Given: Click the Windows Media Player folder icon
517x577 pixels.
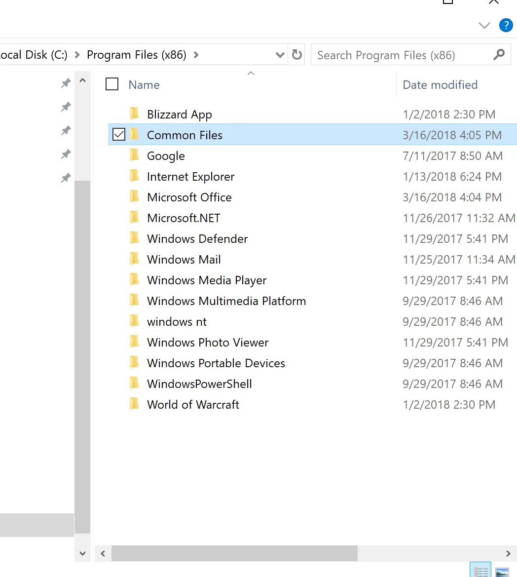Looking at the screenshot, I should pyautogui.click(x=135, y=279).
